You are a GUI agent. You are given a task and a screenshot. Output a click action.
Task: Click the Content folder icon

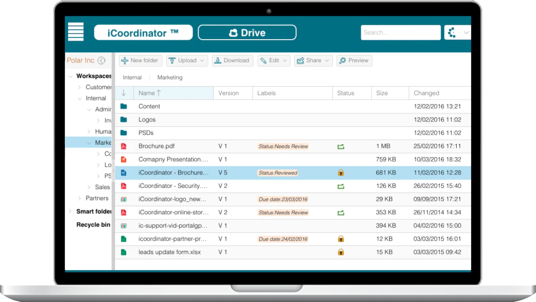[x=124, y=106]
